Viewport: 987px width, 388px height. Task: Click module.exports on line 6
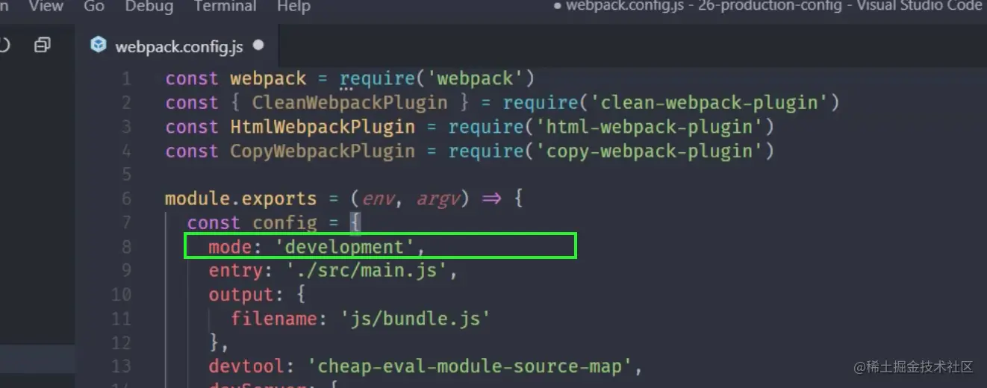241,199
